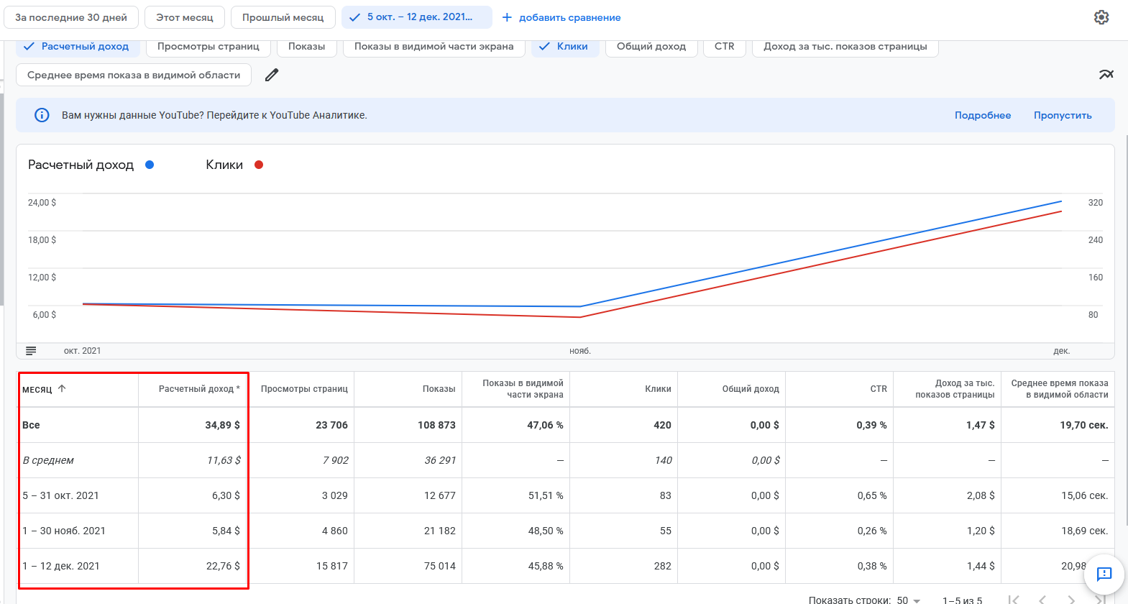This screenshot has height=604, width=1128.
Task: Open the report settings gear icon
Action: (x=1101, y=17)
